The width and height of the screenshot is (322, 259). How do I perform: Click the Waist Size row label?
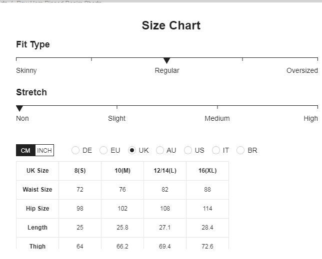(x=37, y=190)
